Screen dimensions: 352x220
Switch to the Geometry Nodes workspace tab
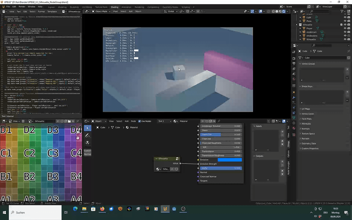click(x=170, y=7)
